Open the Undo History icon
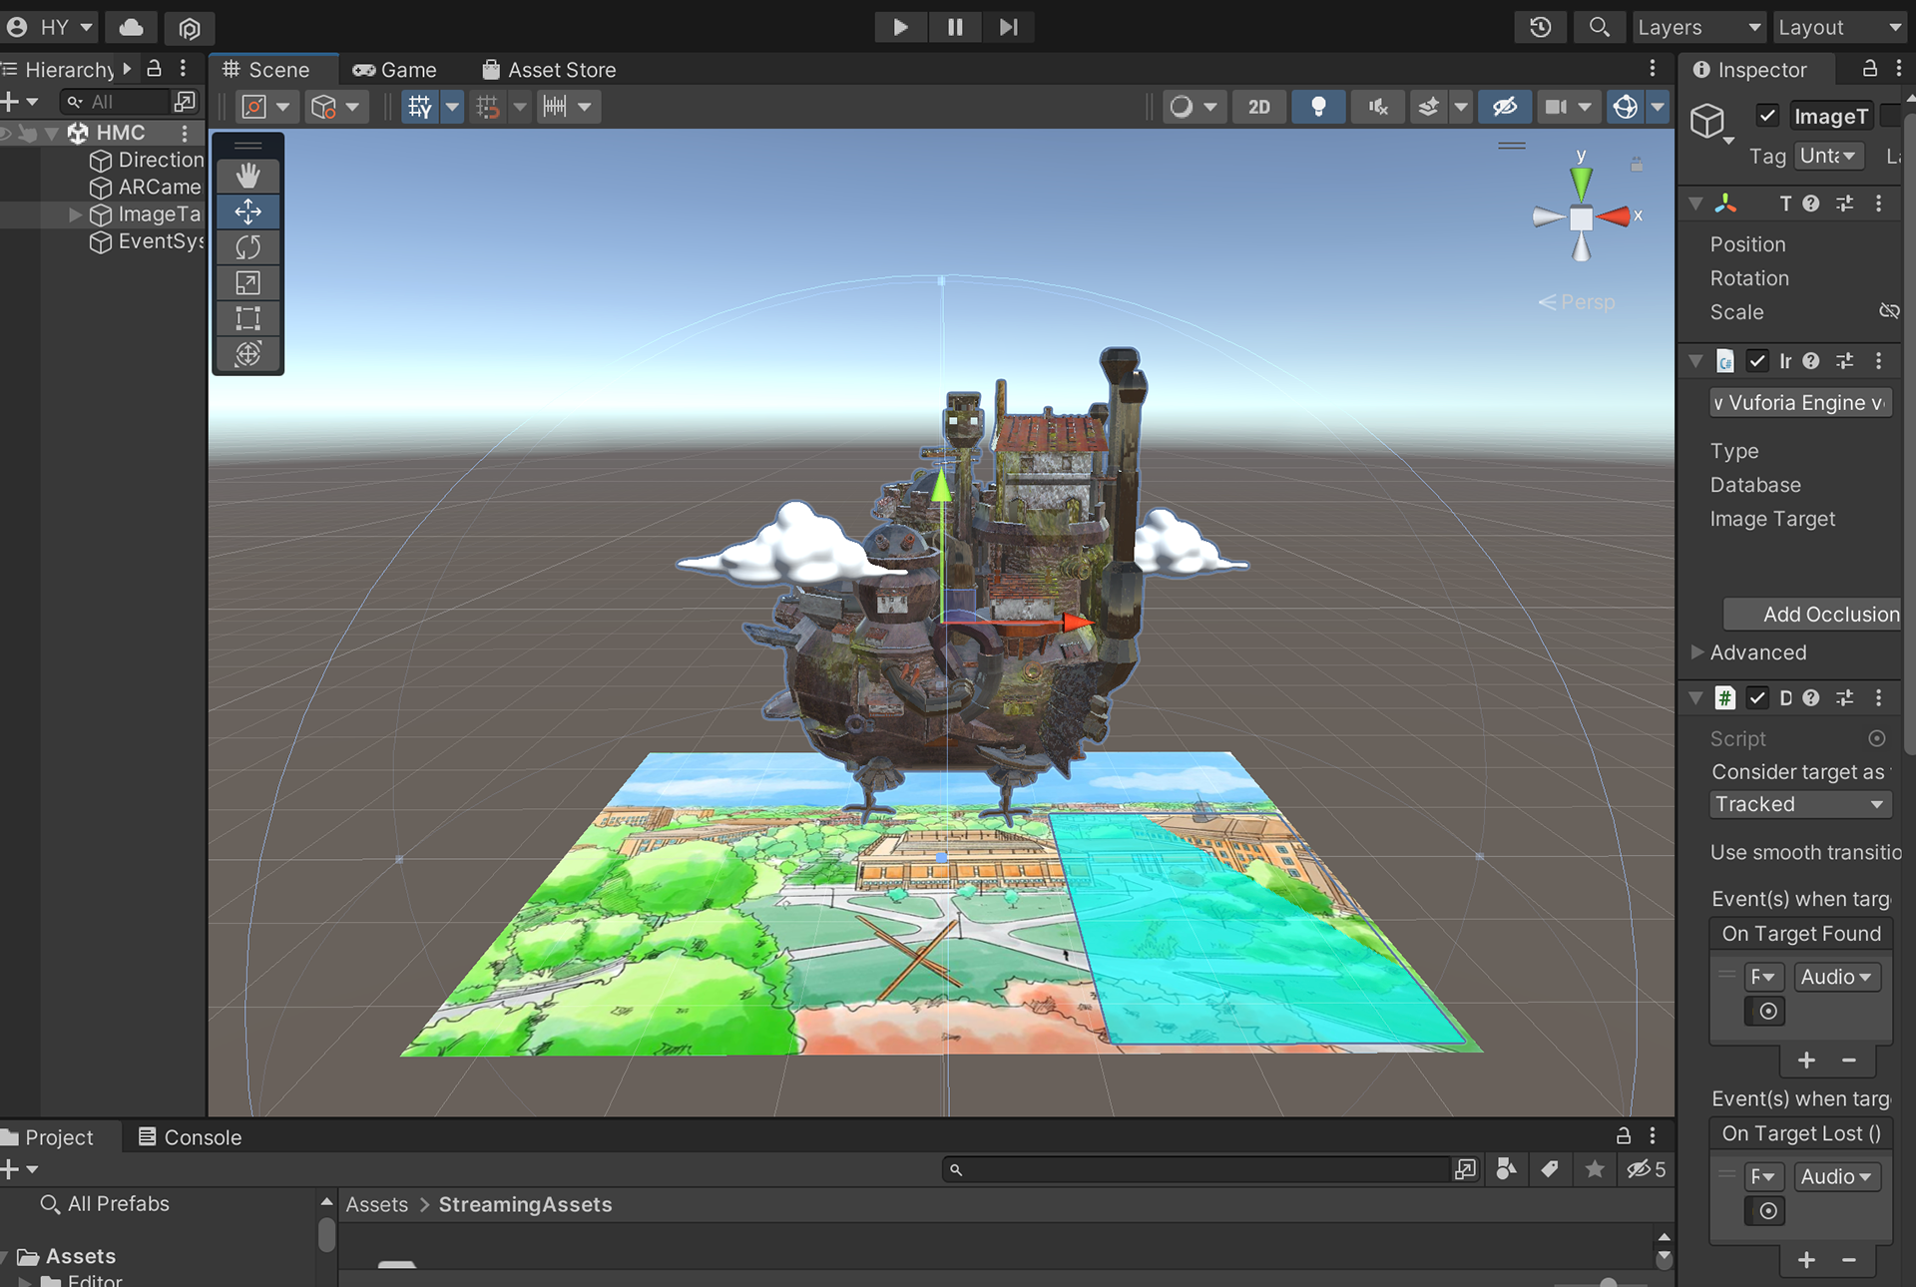1916x1287 pixels. [1540, 27]
